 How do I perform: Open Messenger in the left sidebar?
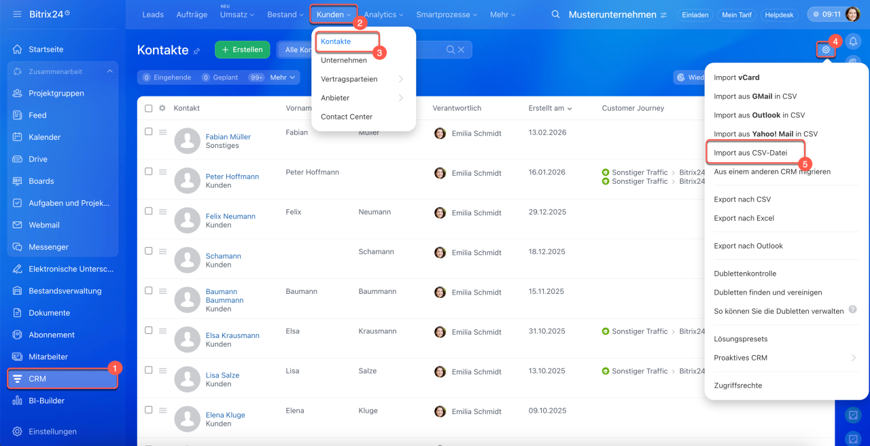pyautogui.click(x=48, y=247)
